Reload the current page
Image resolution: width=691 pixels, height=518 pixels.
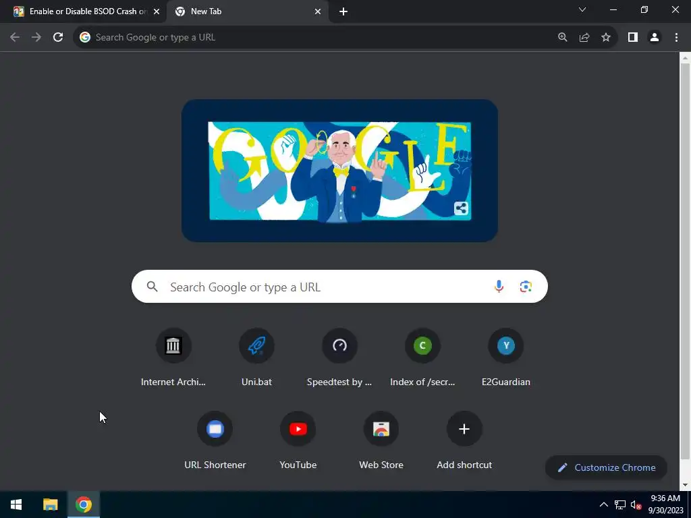point(58,38)
